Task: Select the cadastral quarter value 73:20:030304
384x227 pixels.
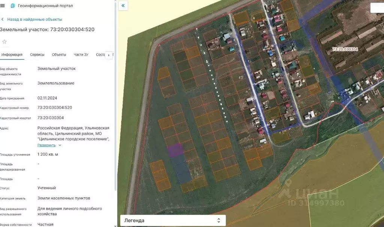Action: point(50,118)
